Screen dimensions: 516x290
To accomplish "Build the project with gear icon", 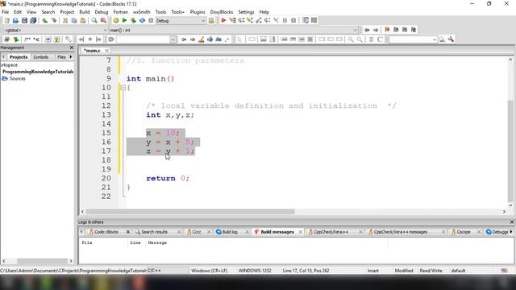I will pos(116,20).
